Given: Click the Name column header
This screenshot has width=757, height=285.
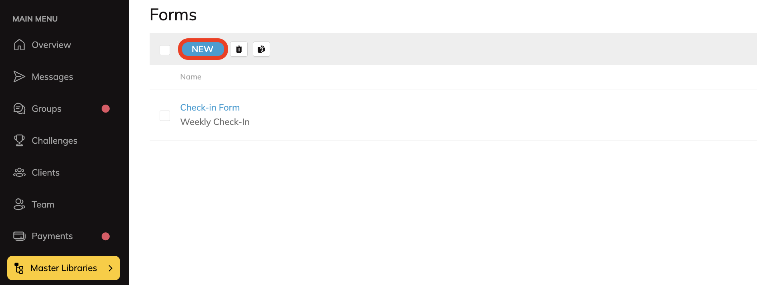Looking at the screenshot, I should pos(190,77).
